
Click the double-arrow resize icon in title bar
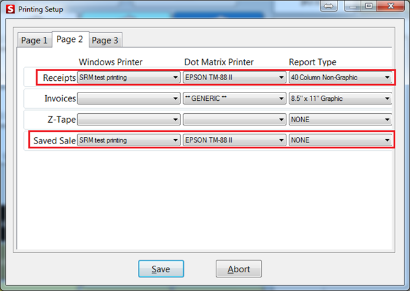tap(328, 6)
